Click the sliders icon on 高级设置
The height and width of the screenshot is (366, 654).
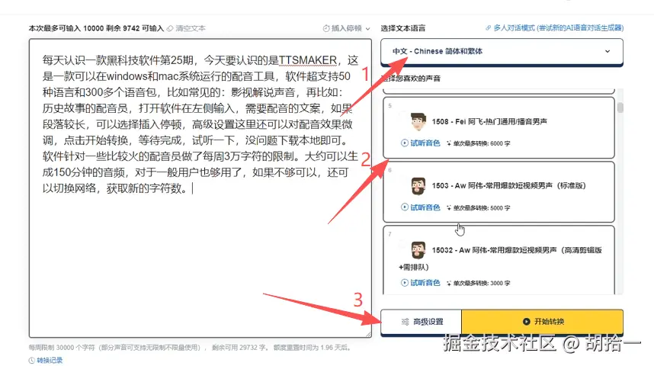click(x=405, y=322)
